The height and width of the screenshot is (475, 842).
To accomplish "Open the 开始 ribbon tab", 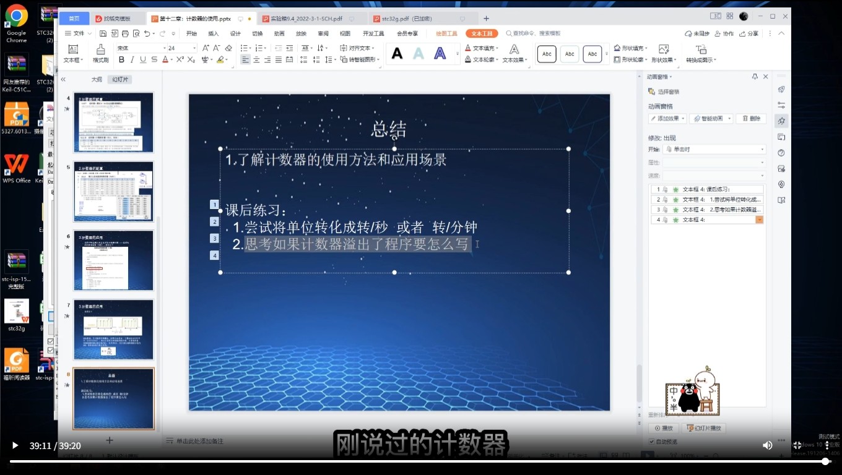I will click(x=191, y=33).
